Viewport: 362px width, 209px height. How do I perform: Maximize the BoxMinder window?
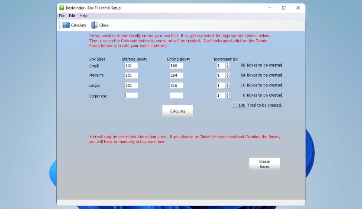284,8
